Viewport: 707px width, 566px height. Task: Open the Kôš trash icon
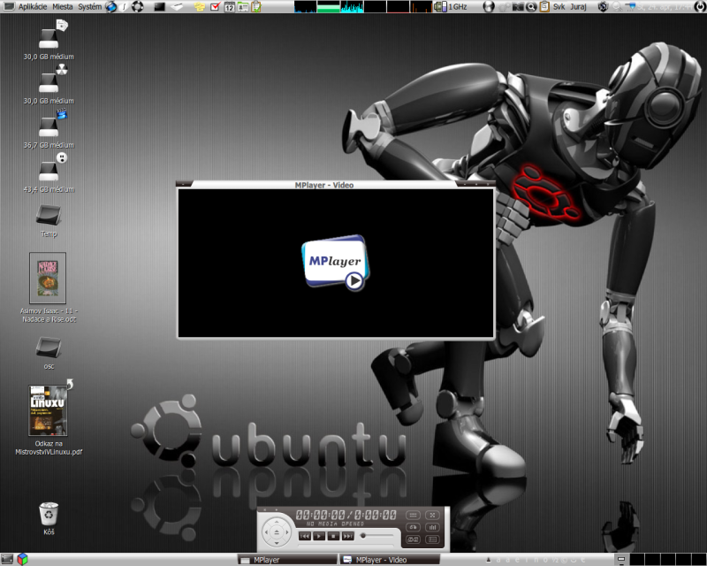point(49,518)
